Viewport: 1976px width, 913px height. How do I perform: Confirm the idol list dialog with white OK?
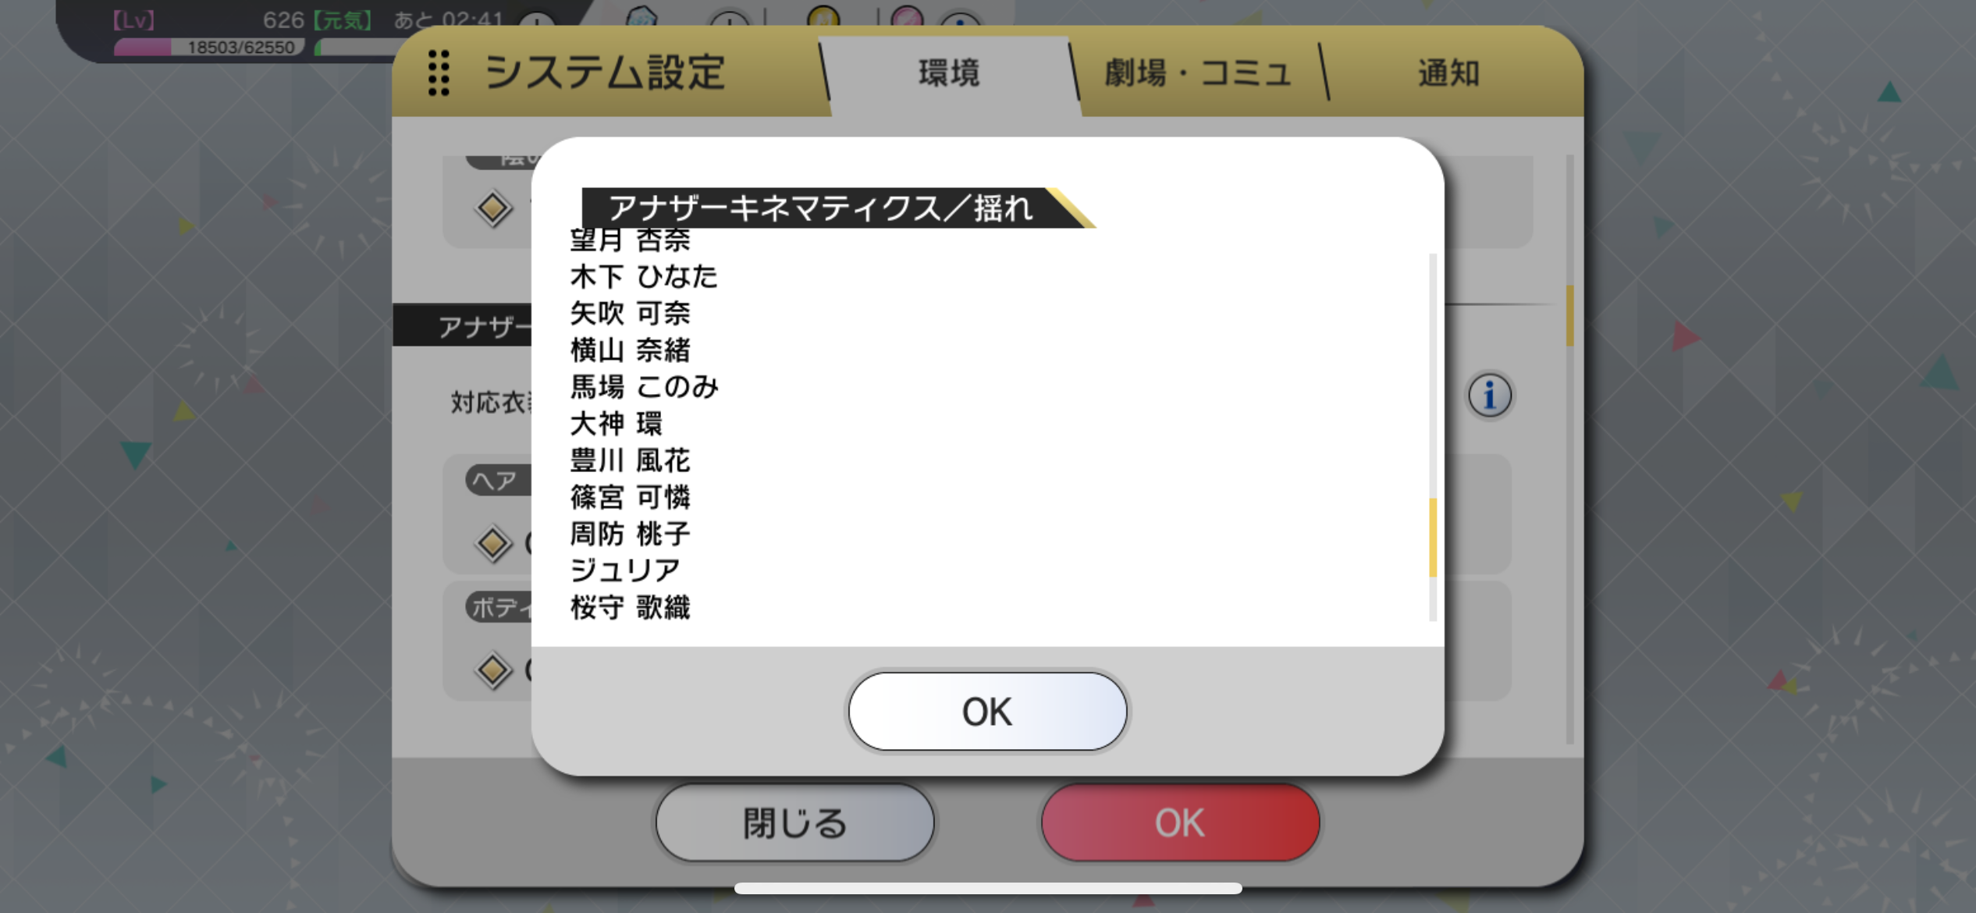pyautogui.click(x=987, y=712)
